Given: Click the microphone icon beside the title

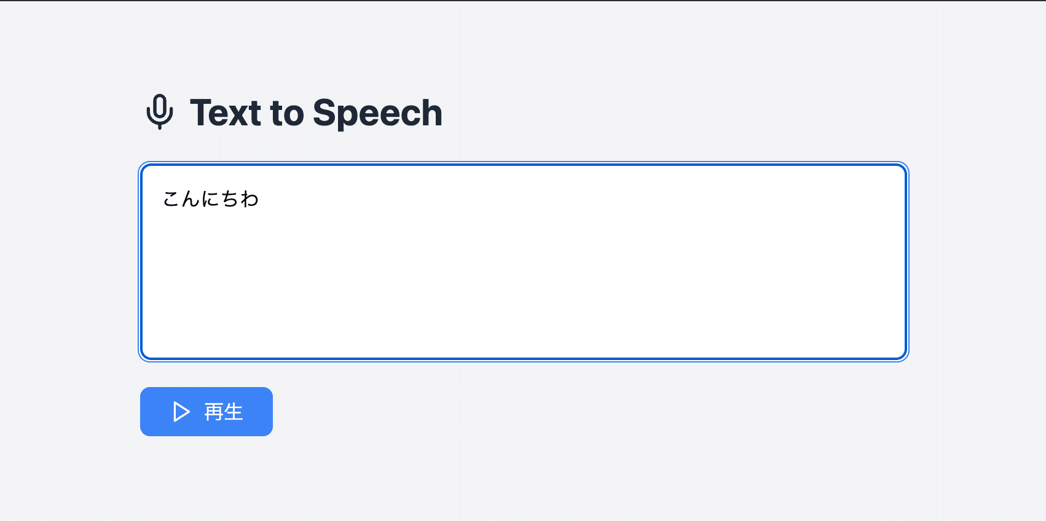Looking at the screenshot, I should (160, 112).
